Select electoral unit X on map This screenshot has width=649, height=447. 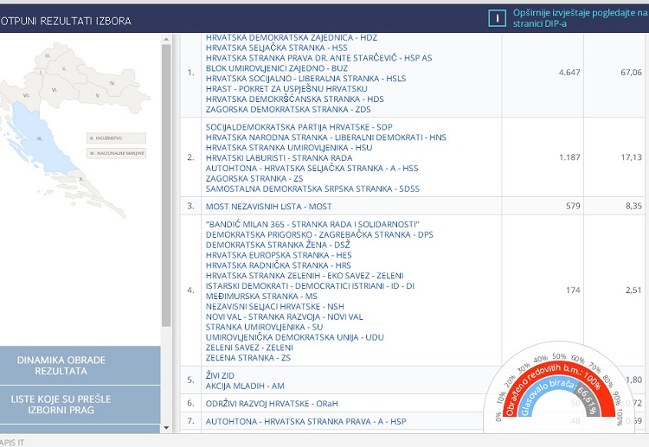[x=81, y=179]
